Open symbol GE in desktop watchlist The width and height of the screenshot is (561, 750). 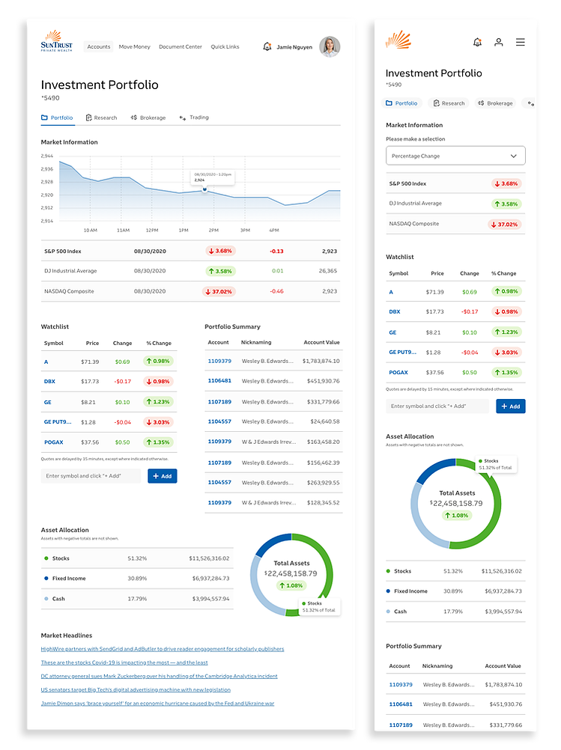pyautogui.click(x=48, y=402)
